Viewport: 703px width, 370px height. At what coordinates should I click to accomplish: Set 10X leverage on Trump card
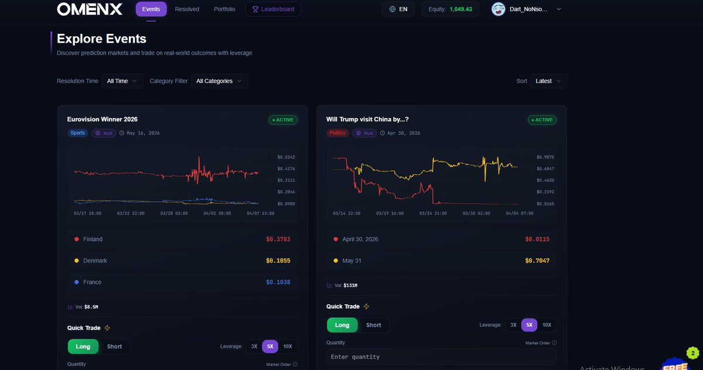pyautogui.click(x=547, y=325)
